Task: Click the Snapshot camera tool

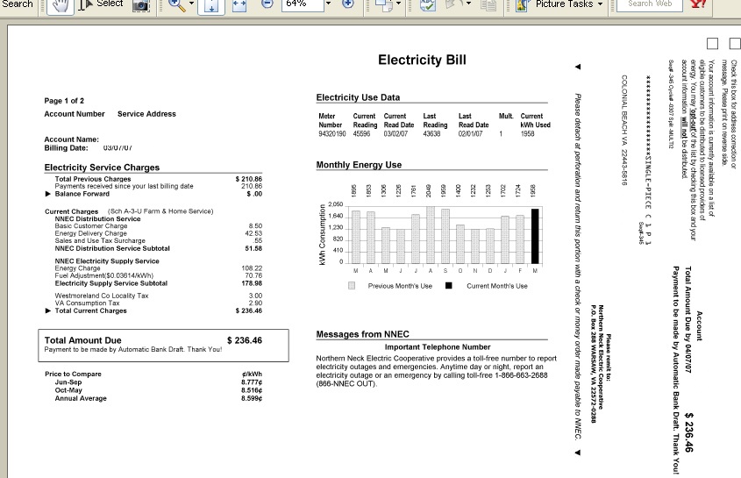Action: [x=140, y=5]
